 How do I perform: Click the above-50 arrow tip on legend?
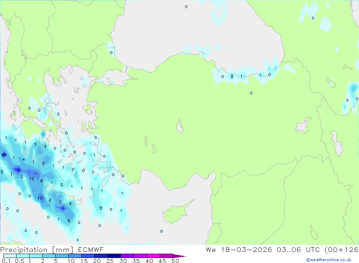[179, 256]
